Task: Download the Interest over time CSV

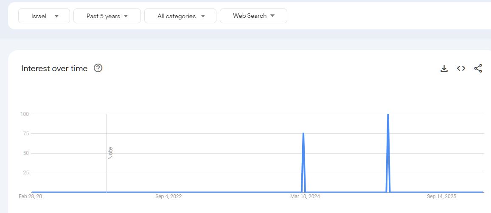Action: [444, 69]
